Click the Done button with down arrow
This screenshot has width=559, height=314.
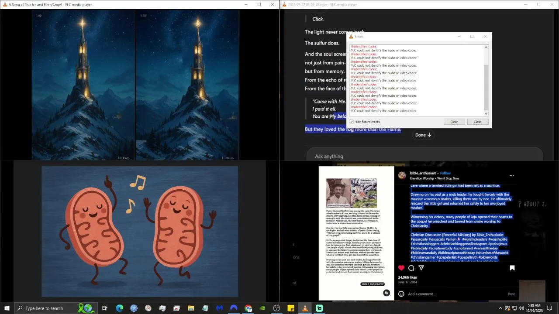coord(423,135)
